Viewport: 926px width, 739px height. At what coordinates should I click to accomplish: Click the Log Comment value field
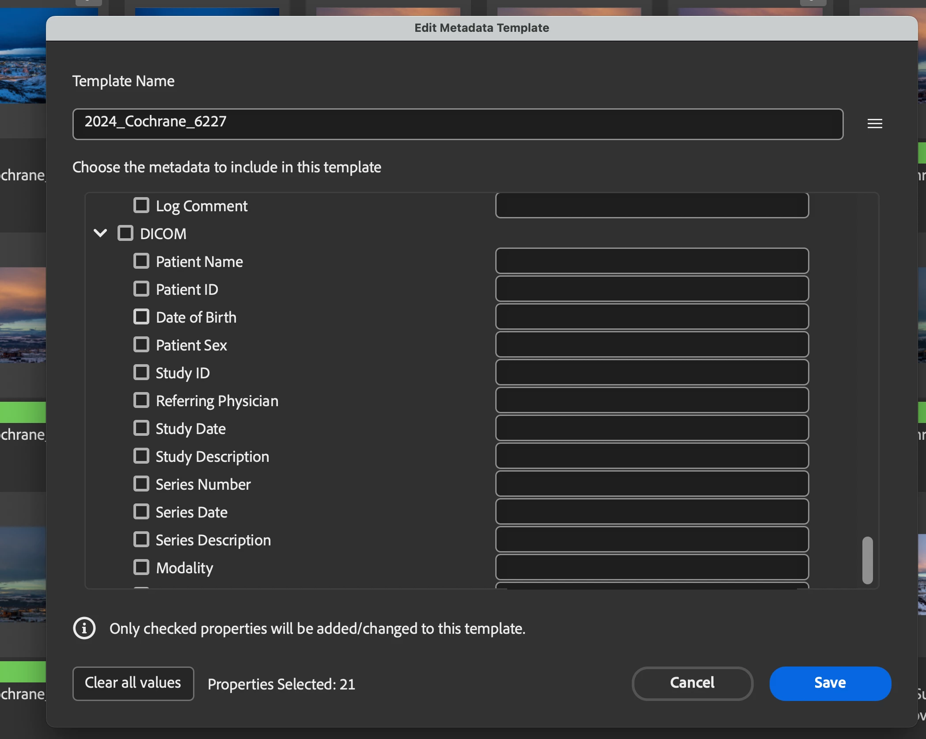click(652, 205)
